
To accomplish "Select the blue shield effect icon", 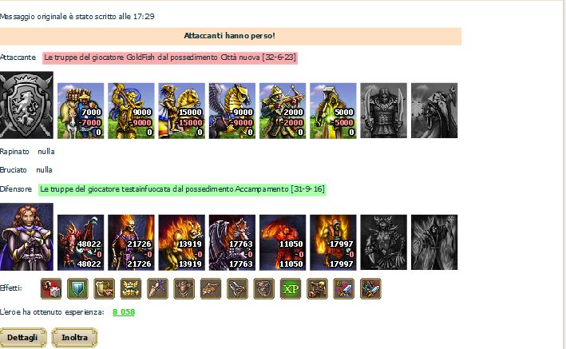I will 77,288.
